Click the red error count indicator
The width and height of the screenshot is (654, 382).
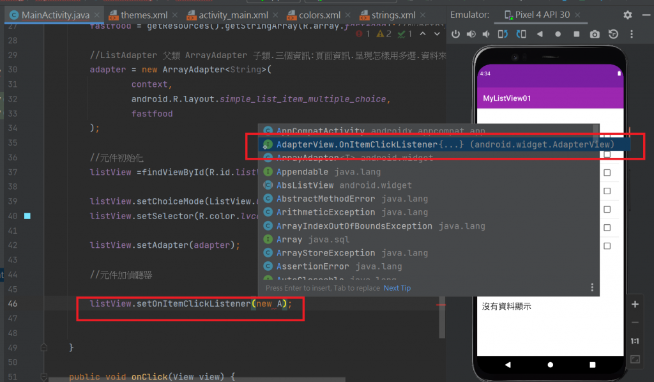363,34
